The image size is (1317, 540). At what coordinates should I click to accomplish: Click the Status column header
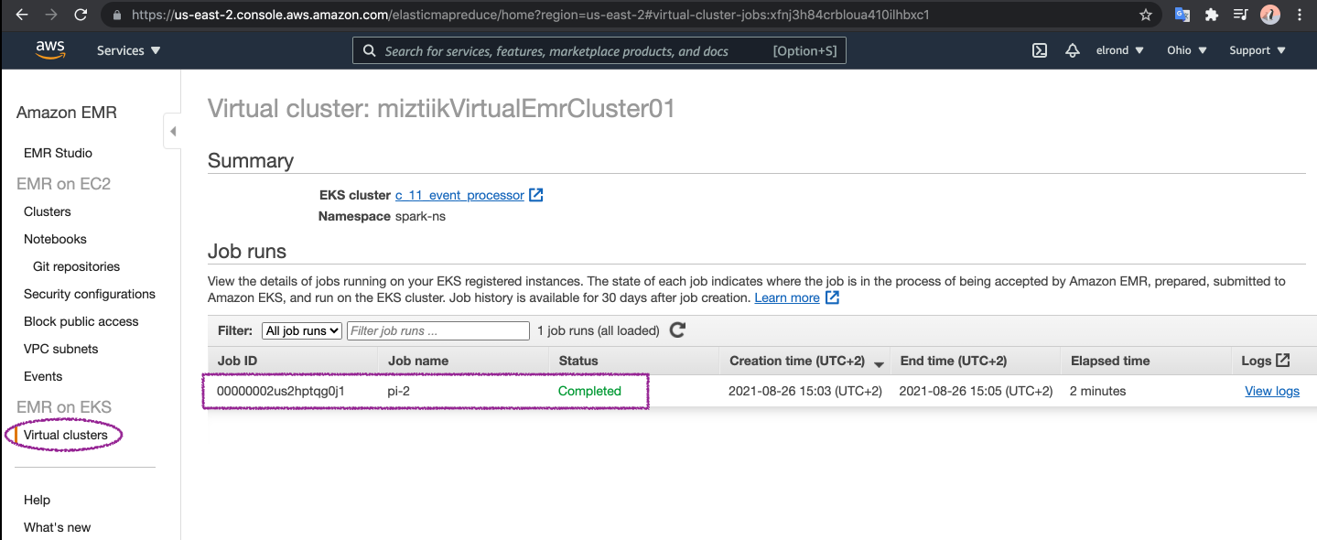(x=578, y=361)
